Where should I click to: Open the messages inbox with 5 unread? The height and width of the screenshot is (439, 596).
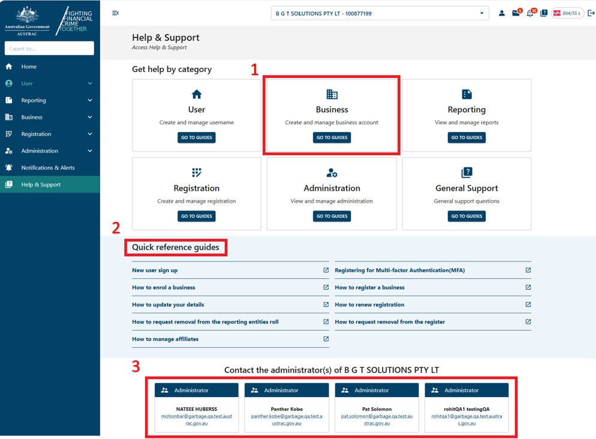click(x=516, y=12)
